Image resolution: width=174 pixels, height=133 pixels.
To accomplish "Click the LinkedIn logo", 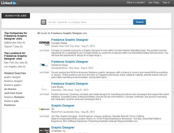I will coord(9,3).
